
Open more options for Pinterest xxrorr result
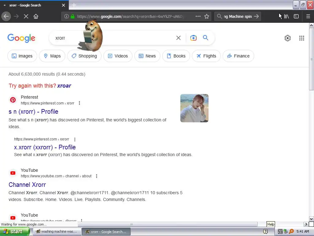75,139
